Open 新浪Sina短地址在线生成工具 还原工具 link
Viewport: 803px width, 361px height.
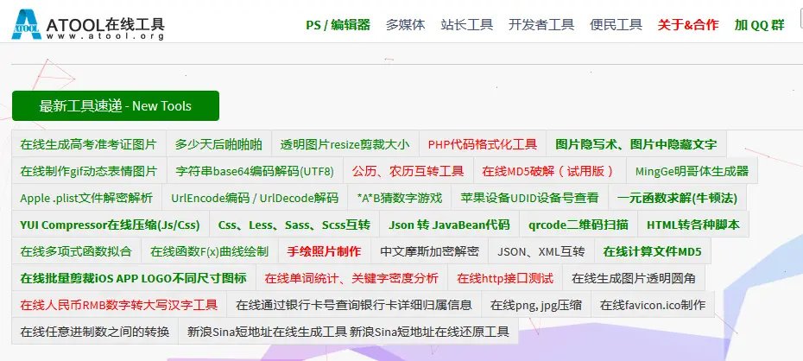coord(348,332)
